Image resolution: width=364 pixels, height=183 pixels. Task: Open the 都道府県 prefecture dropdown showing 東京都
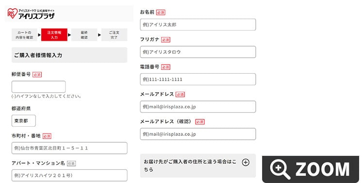(x=24, y=121)
